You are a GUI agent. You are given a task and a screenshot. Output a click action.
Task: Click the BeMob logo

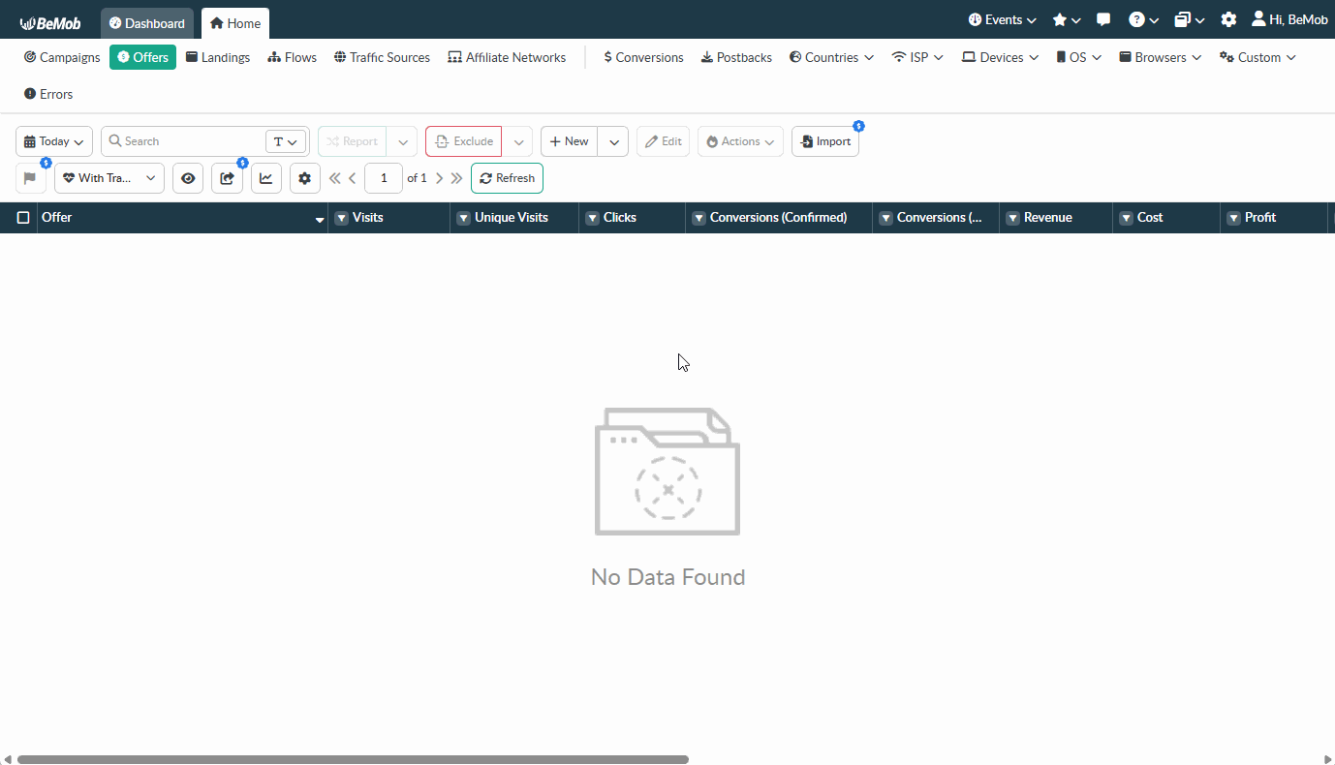pos(50,23)
